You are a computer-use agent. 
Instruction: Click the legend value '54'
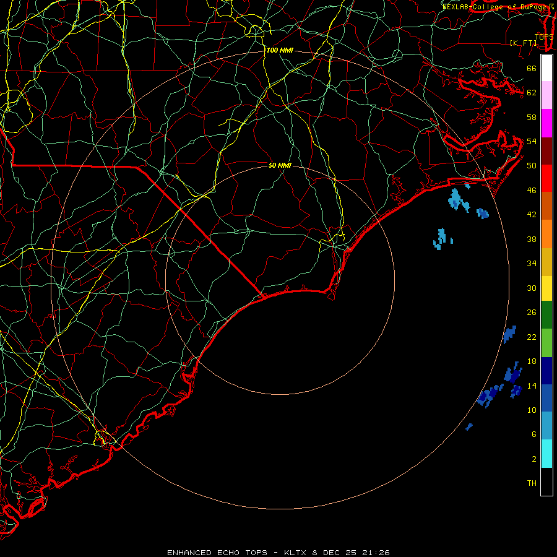tap(532, 141)
